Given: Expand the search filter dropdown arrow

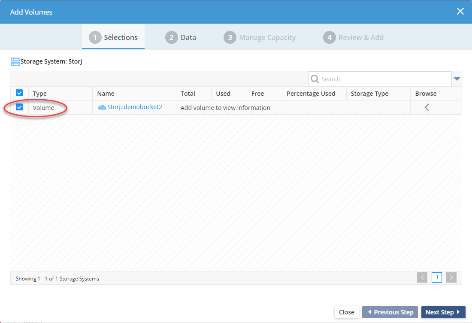Looking at the screenshot, I should point(457,79).
